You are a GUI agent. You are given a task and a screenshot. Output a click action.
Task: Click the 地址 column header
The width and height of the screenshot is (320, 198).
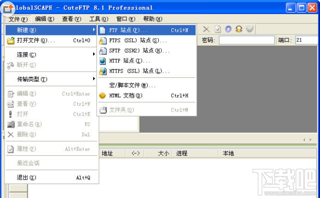pyautogui.click(x=112, y=153)
